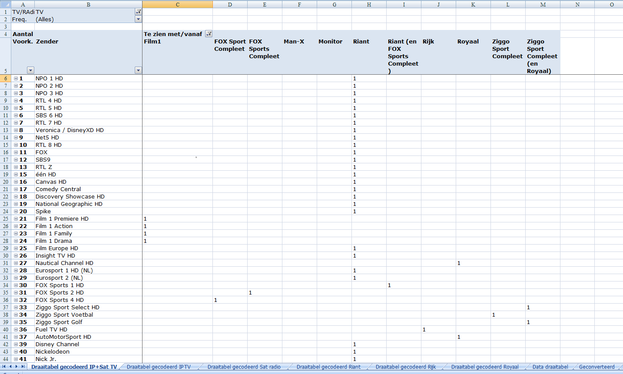Select column C header
623x374 pixels.
(178, 4)
